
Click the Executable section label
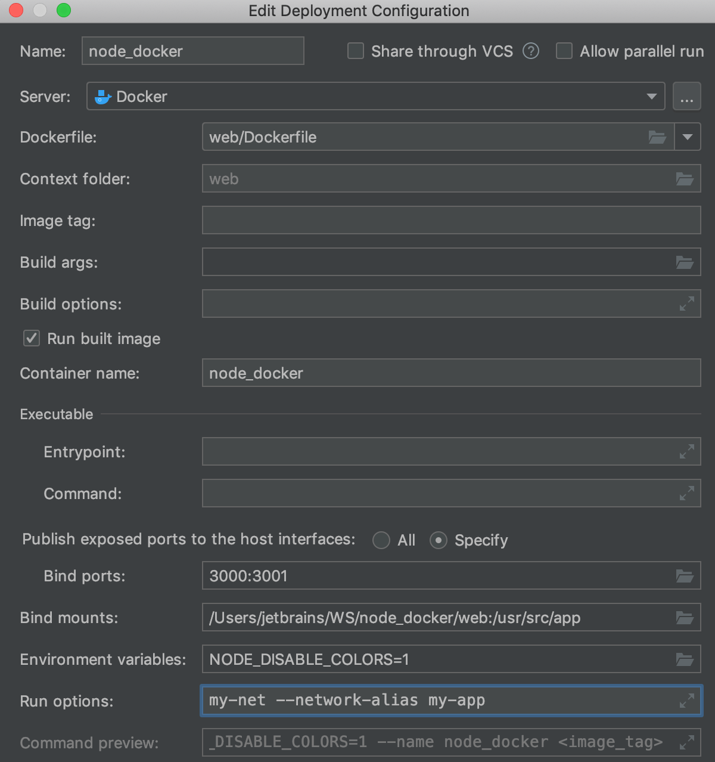57,414
